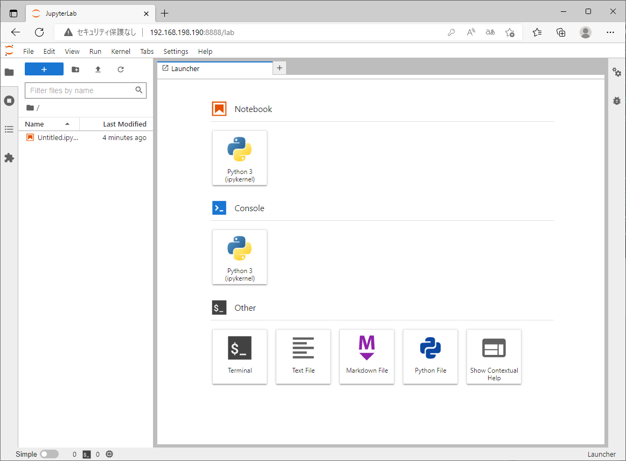Open browser Favorites list
626x461 pixels.
(537, 32)
